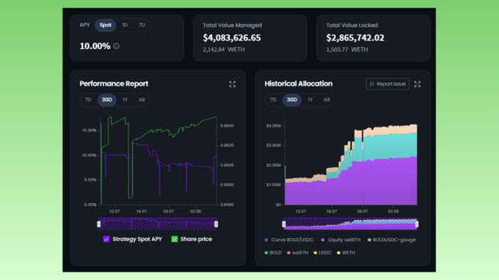Viewport: 499px width, 280px height.
Task: Switch Performance Report to 7D range
Action: 88,100
